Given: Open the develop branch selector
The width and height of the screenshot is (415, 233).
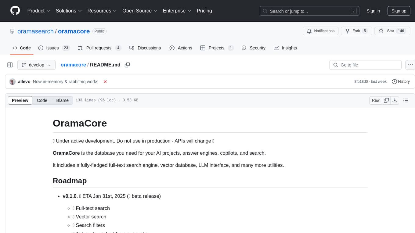Looking at the screenshot, I should tap(37, 65).
